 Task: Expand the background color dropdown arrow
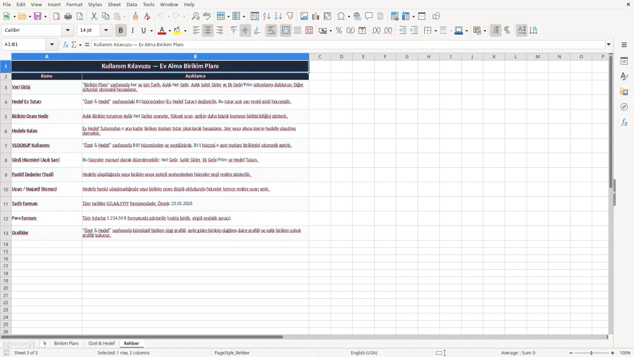point(185,31)
